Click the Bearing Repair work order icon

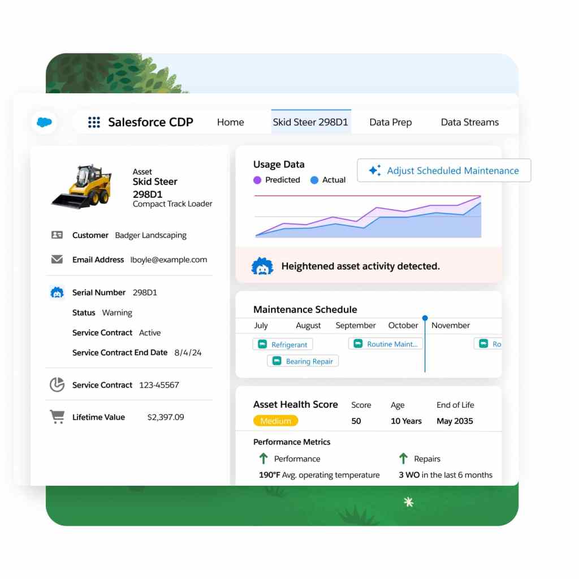[x=276, y=361]
